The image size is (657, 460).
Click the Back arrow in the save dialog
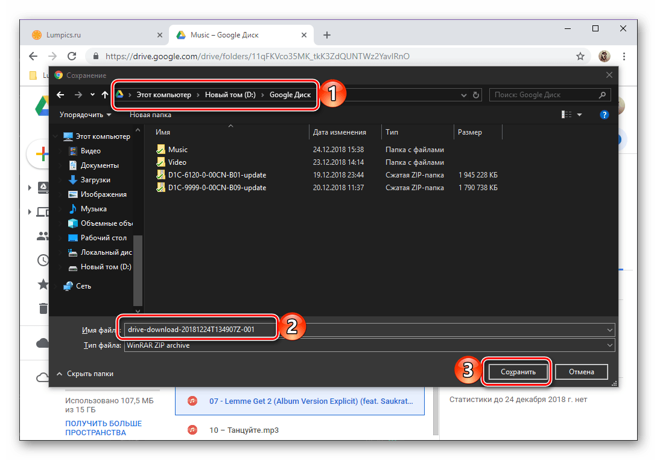pyautogui.click(x=60, y=95)
